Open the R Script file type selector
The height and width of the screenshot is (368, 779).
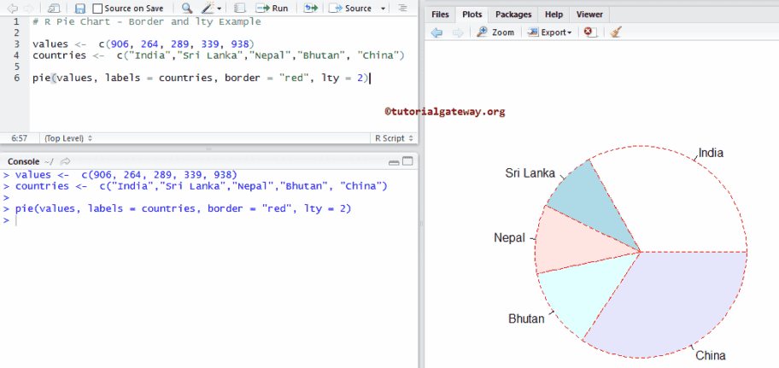[x=395, y=137]
